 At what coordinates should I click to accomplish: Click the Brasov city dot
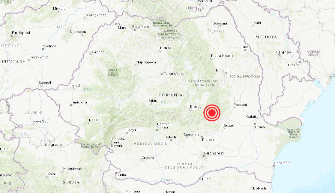click(190, 110)
